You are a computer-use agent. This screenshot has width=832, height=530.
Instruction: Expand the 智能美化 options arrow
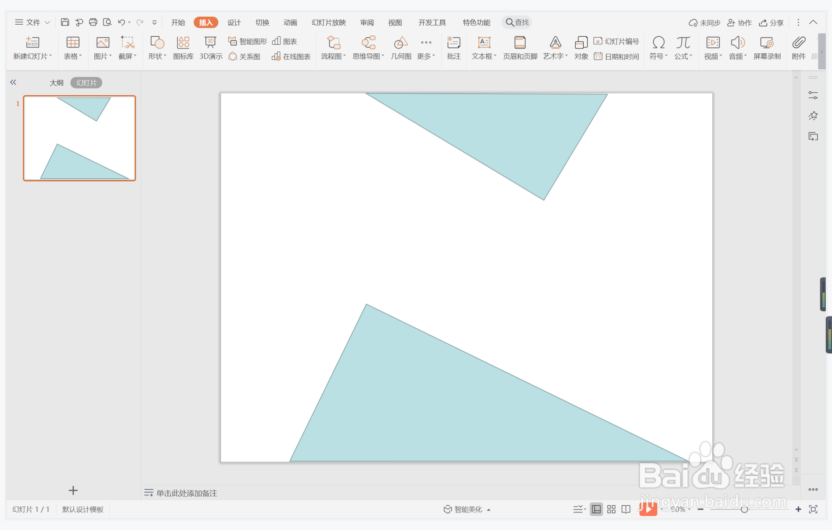(489, 510)
